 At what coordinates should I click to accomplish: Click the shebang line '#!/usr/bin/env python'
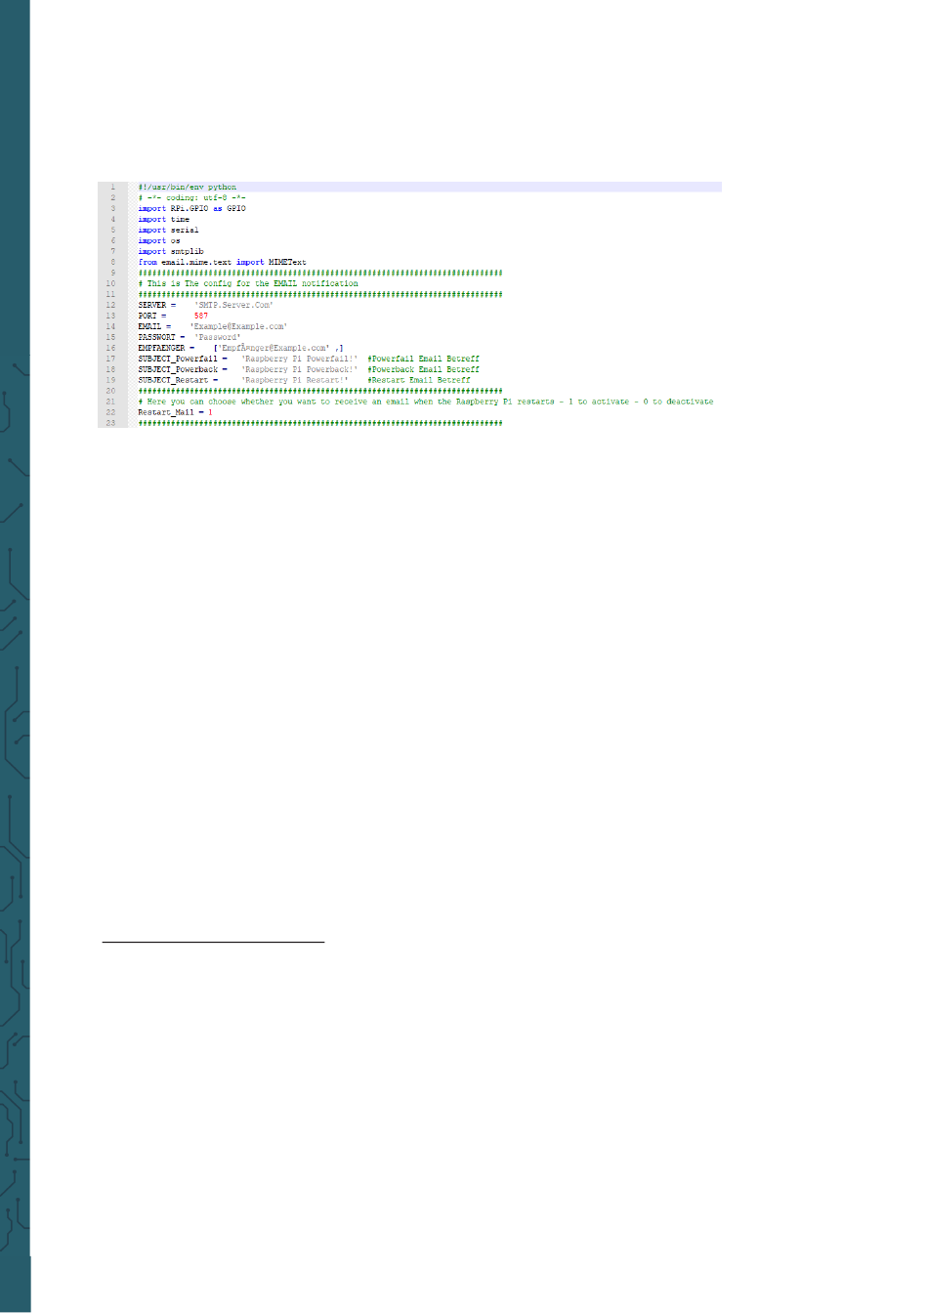tap(187, 187)
